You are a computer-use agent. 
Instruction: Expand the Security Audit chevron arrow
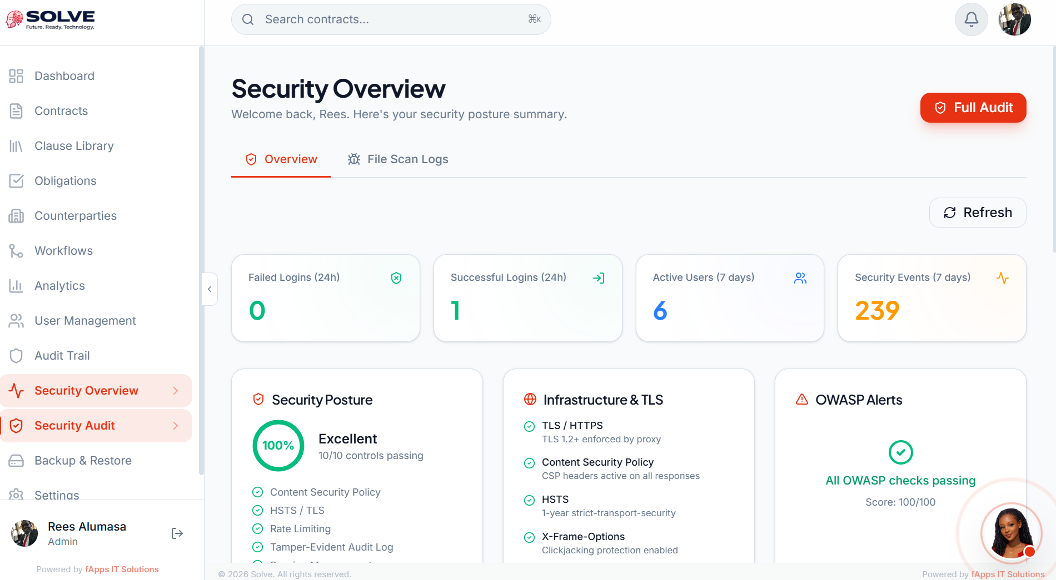click(176, 426)
